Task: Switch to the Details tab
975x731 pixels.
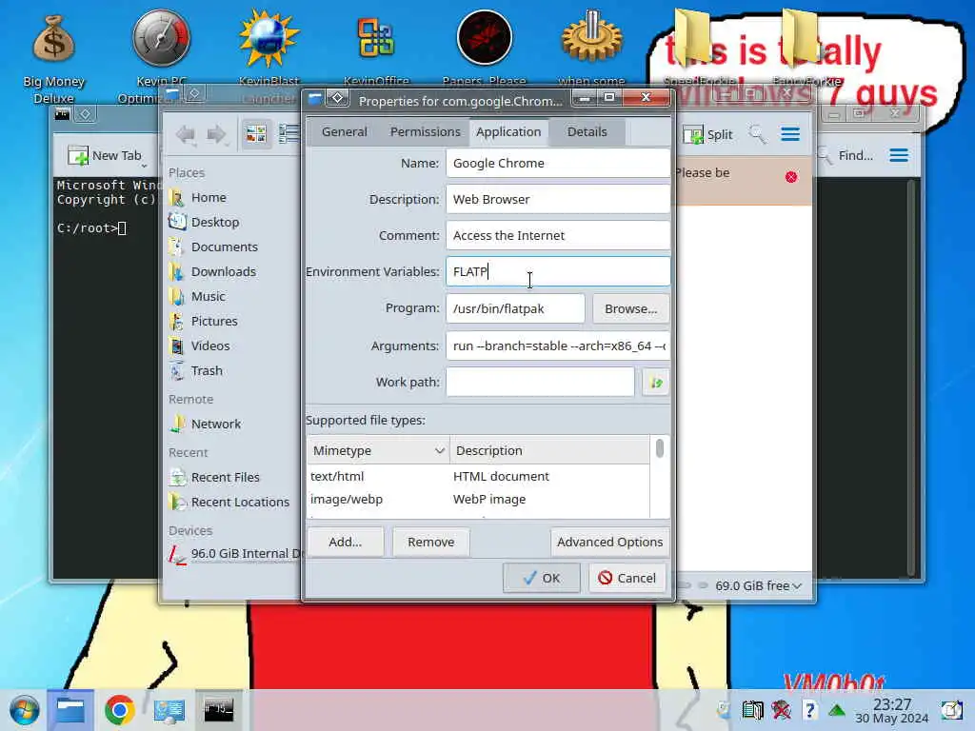Action: click(587, 131)
